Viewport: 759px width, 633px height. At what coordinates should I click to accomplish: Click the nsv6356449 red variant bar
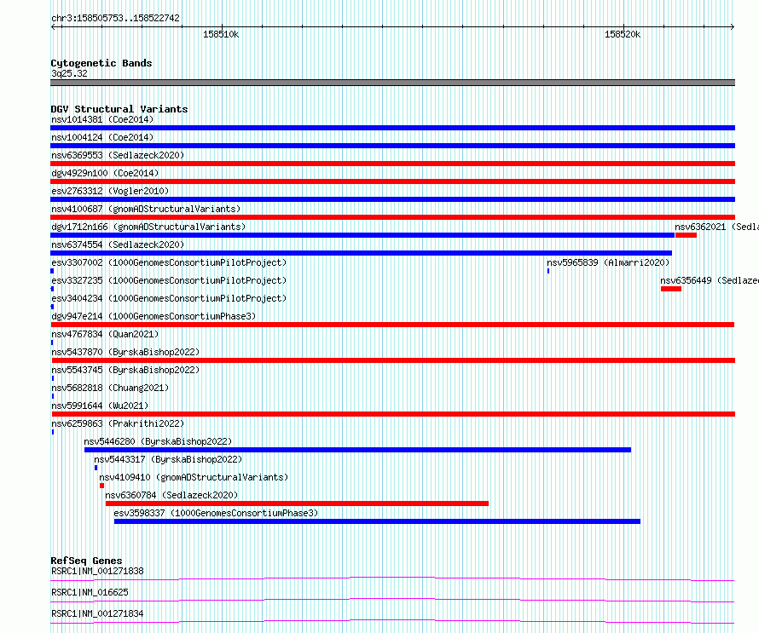tap(671, 289)
